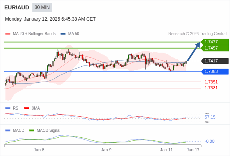Click the MA 20 + Bollinger Bands label
The height and width of the screenshot is (156, 230).
pos(34,34)
